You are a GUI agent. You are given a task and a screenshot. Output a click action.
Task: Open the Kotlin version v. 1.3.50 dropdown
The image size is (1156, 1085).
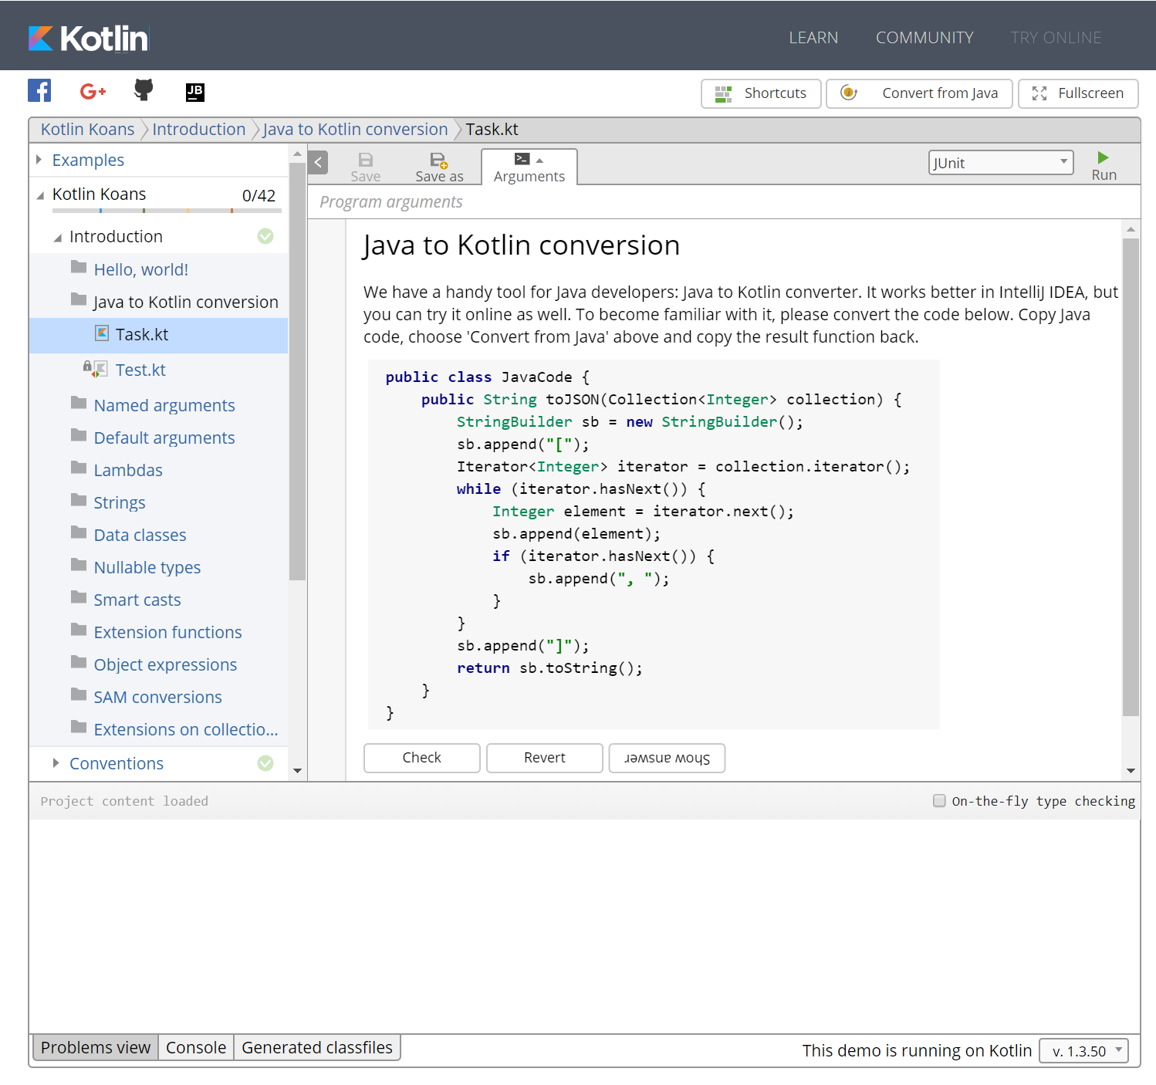click(1083, 1051)
